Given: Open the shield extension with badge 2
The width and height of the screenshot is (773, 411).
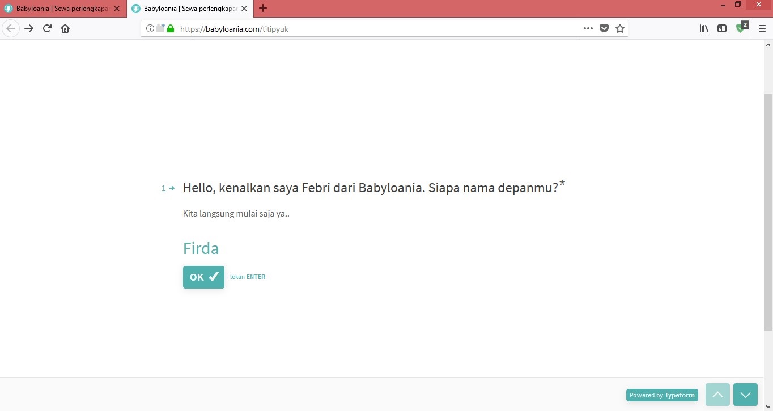Looking at the screenshot, I should click(741, 28).
